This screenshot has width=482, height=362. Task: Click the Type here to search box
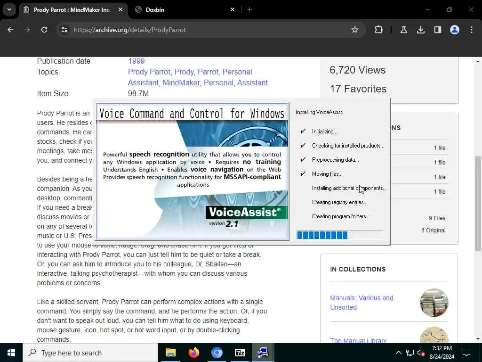[90, 353]
